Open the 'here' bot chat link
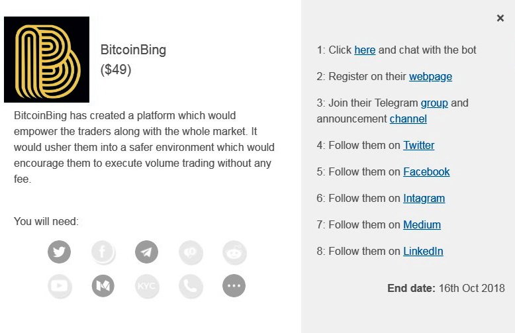Screen dimensions: 515x333 (365, 50)
